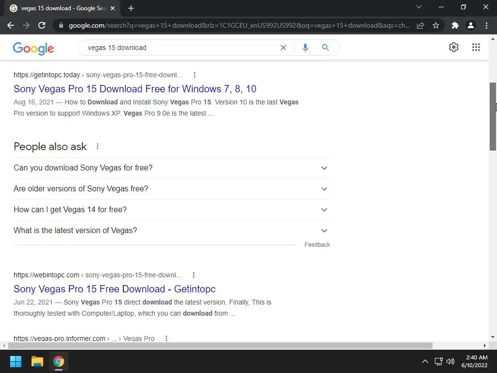Viewport: 497px width, 373px height.
Task: Share this page from address bar
Action: tap(420, 25)
